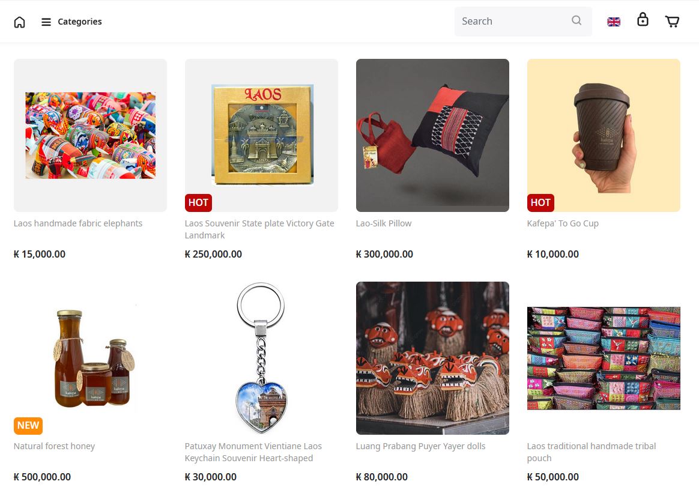The width and height of the screenshot is (699, 499).
Task: Open the login padlock icon
Action: coord(643,20)
